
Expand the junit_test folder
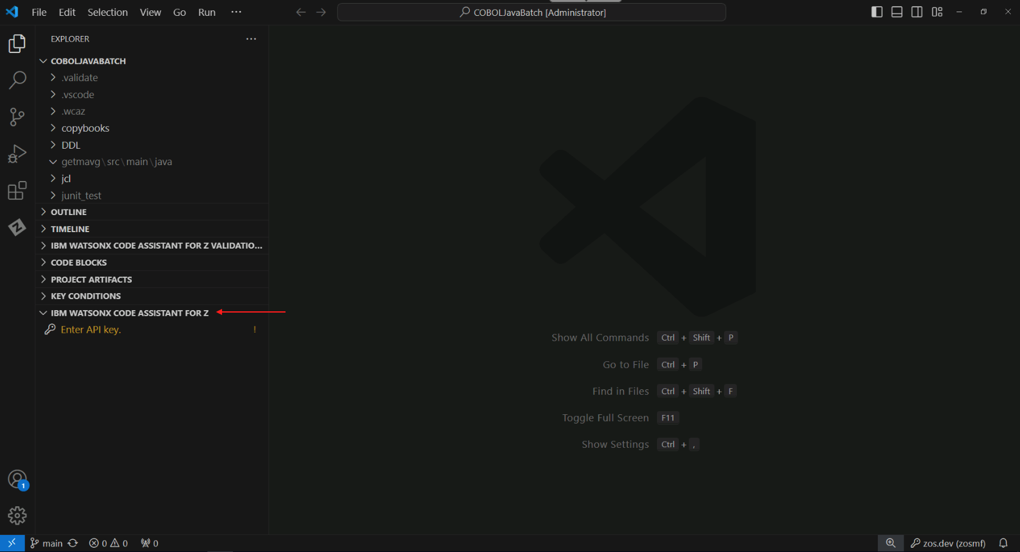[x=152, y=196]
